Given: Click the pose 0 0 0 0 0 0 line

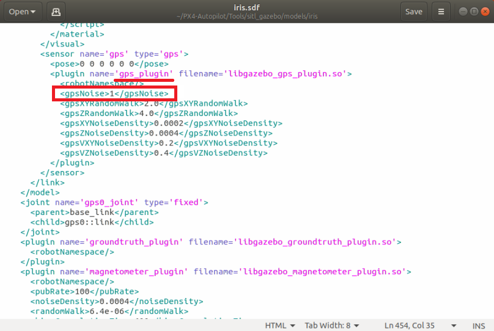Looking at the screenshot, I should tap(109, 64).
